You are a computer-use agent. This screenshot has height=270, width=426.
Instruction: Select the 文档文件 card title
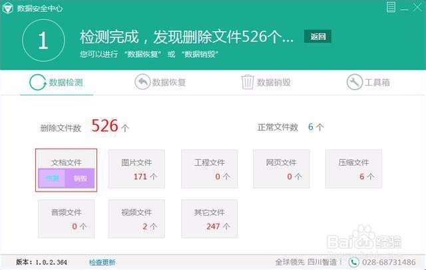pos(67,163)
